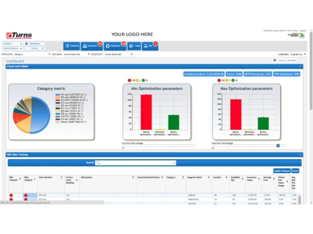This screenshot has height=234, width=313.
Task: Open the Asset toolbar button
Action: click(134, 46)
